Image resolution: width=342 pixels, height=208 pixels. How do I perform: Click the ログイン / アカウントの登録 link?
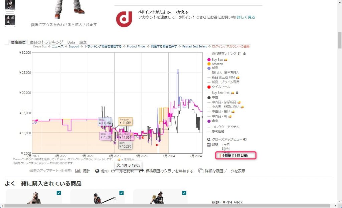[x=230, y=46]
